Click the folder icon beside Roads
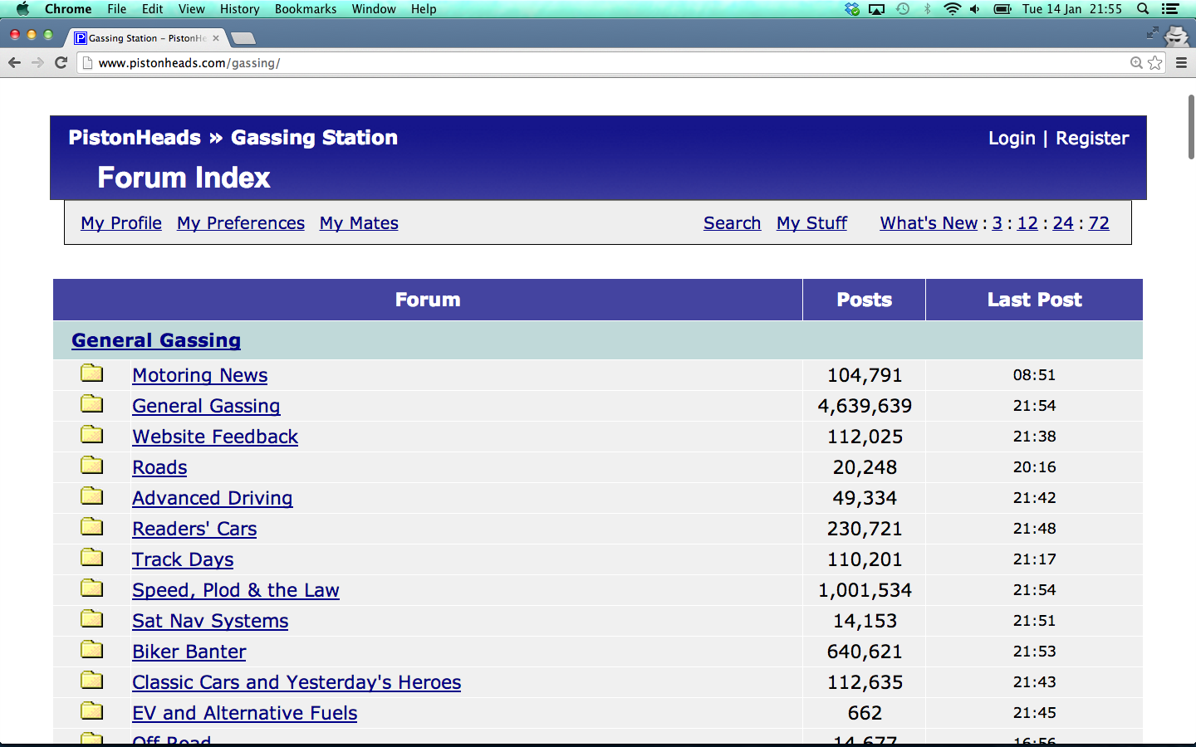Screen dimensions: 1196x747 [92, 466]
